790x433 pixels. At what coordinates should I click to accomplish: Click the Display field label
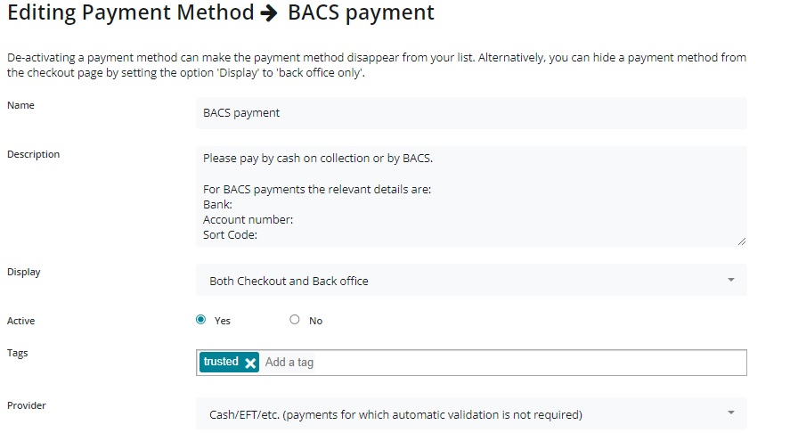point(24,272)
